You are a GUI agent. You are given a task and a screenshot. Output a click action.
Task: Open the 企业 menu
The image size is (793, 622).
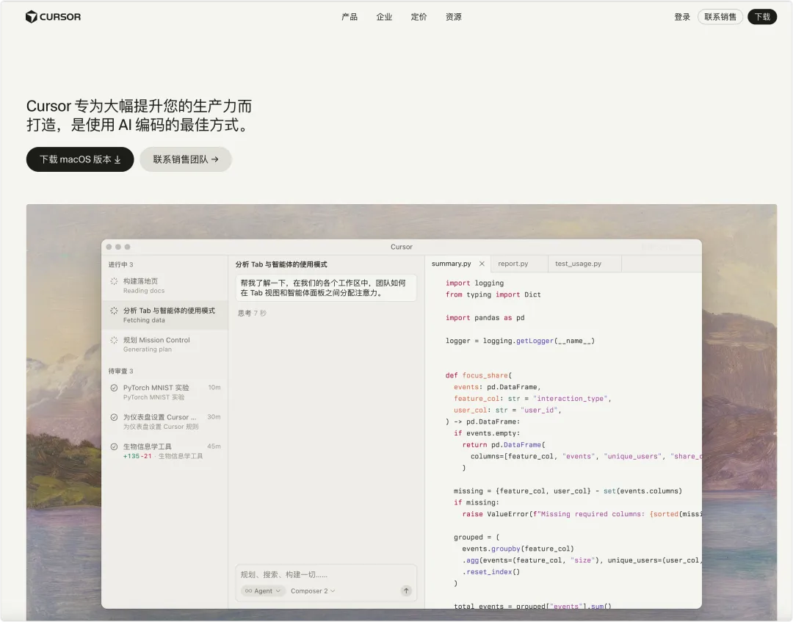coord(384,17)
